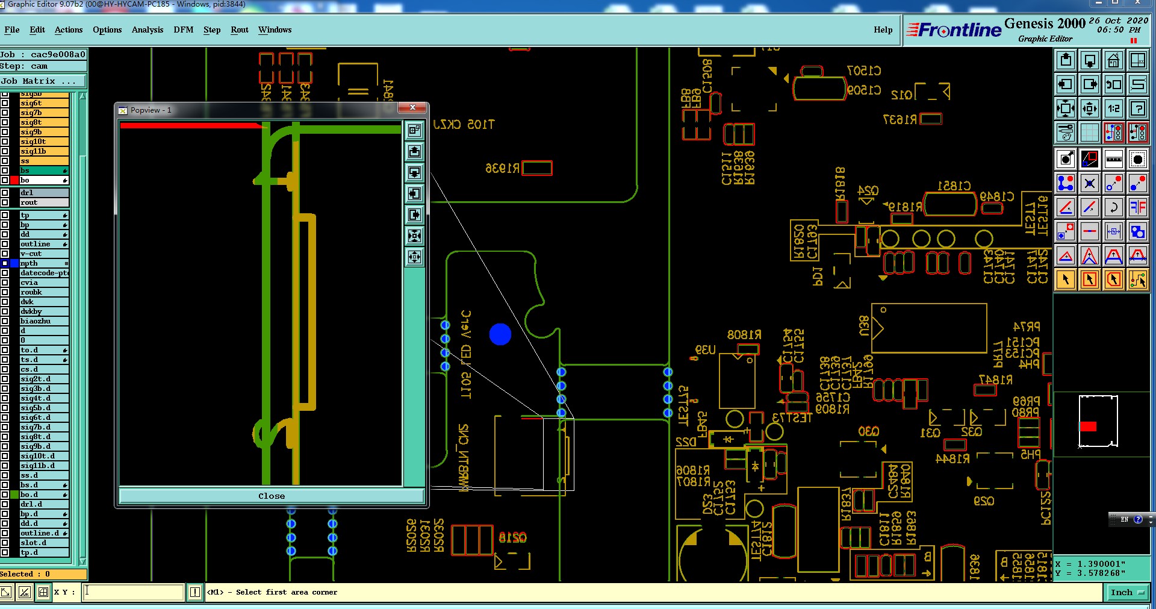
Task: Open the wrench and palette settings icon
Action: coord(1066,133)
